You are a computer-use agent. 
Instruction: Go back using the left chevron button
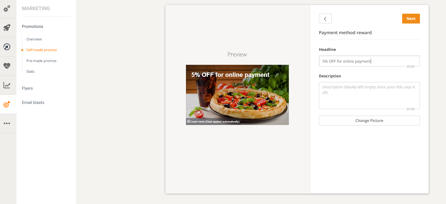tap(325, 19)
